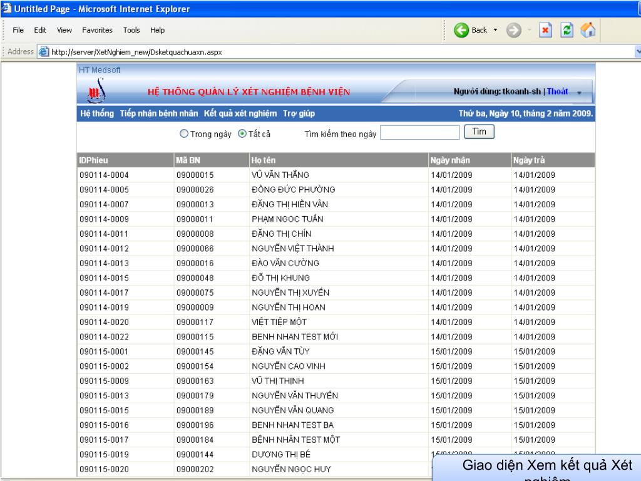Click patient name 'NGUYỄN VIỆT THÀNH'
The width and height of the screenshot is (641, 481).
point(293,248)
